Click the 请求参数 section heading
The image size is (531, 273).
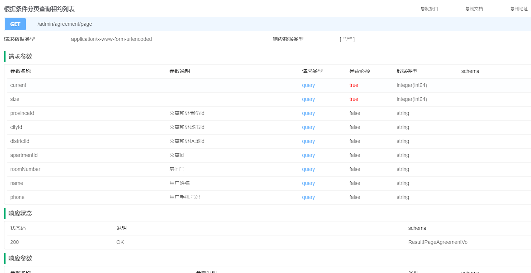tap(20, 56)
